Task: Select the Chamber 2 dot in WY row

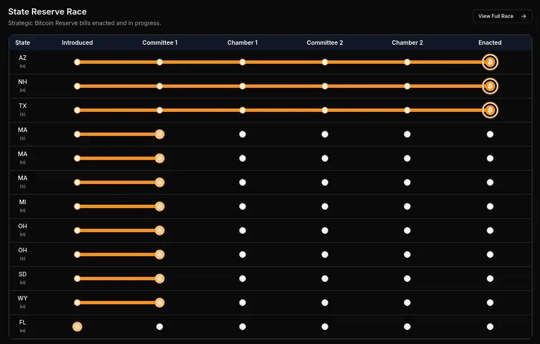Action: [x=407, y=303]
